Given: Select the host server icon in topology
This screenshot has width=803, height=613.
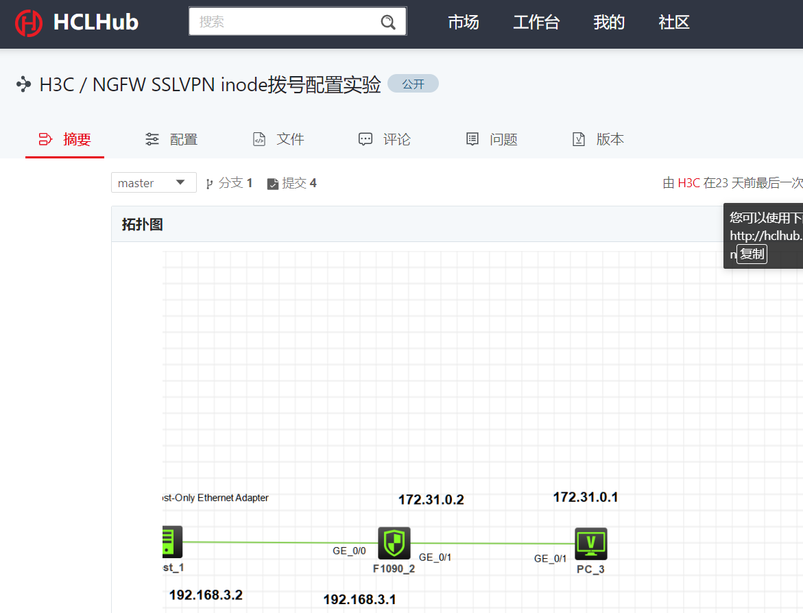Looking at the screenshot, I should tap(172, 542).
